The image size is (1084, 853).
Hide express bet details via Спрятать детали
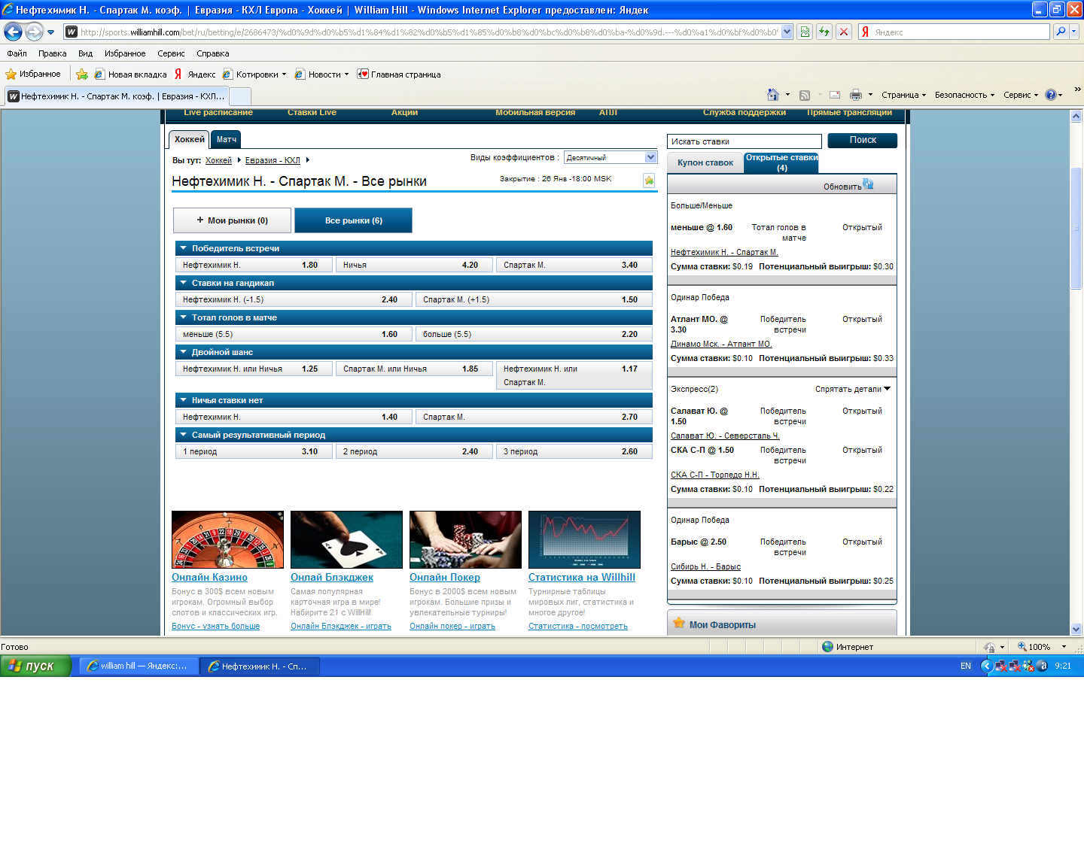[x=853, y=389]
